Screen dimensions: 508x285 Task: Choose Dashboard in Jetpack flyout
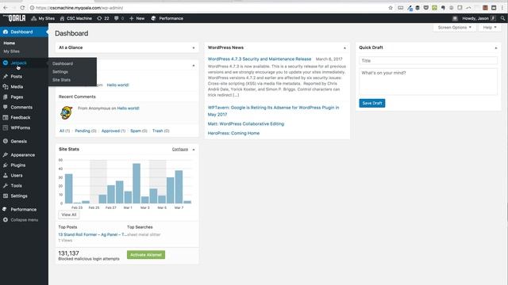[63, 63]
